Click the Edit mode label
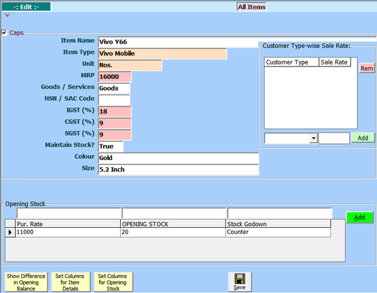Viewport: 377px width, 293px height. pos(26,7)
